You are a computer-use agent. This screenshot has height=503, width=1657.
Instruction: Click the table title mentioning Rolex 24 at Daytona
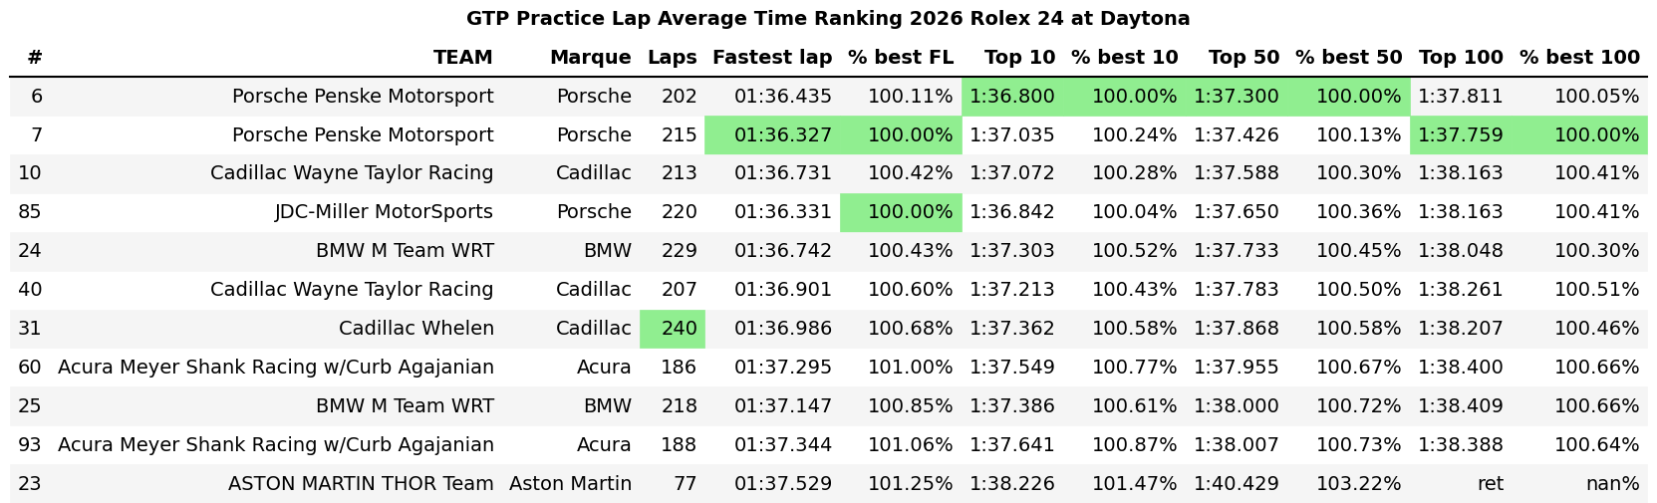[827, 19]
